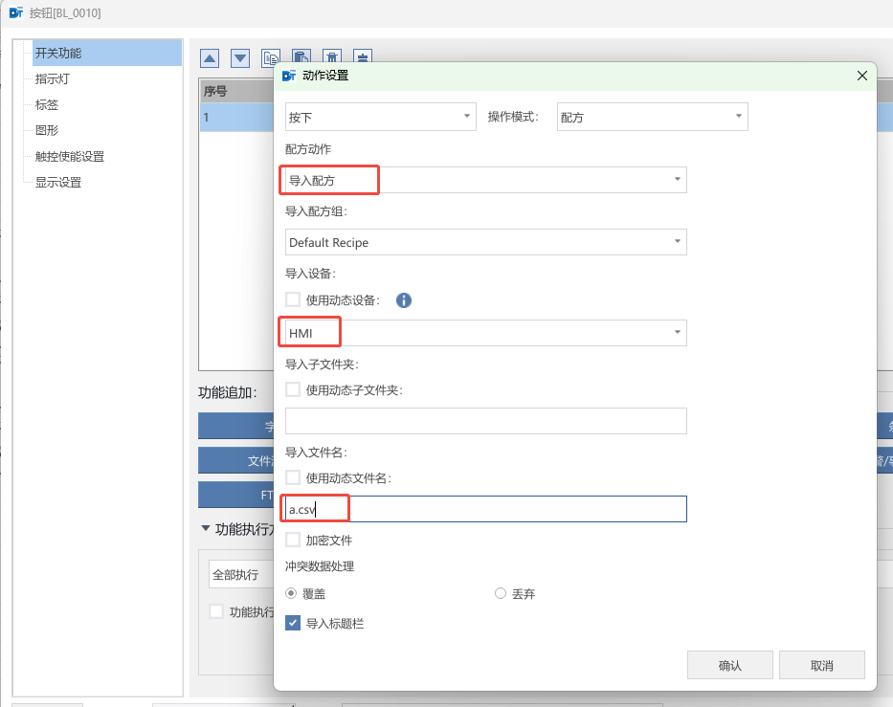
Task: Open 触控使能设置 in the left panel
Action: tap(69, 156)
